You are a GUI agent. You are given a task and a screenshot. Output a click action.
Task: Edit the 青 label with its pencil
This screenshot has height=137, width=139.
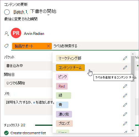coord(125,105)
